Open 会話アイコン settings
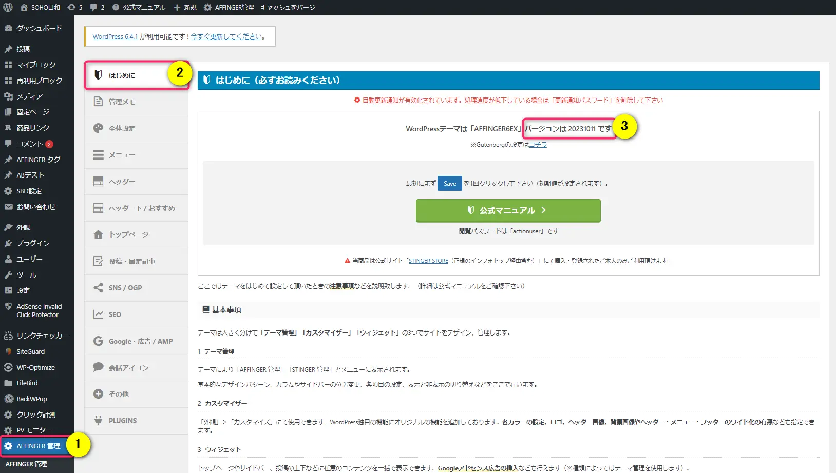Screen dimensions: 836x473 129,367
